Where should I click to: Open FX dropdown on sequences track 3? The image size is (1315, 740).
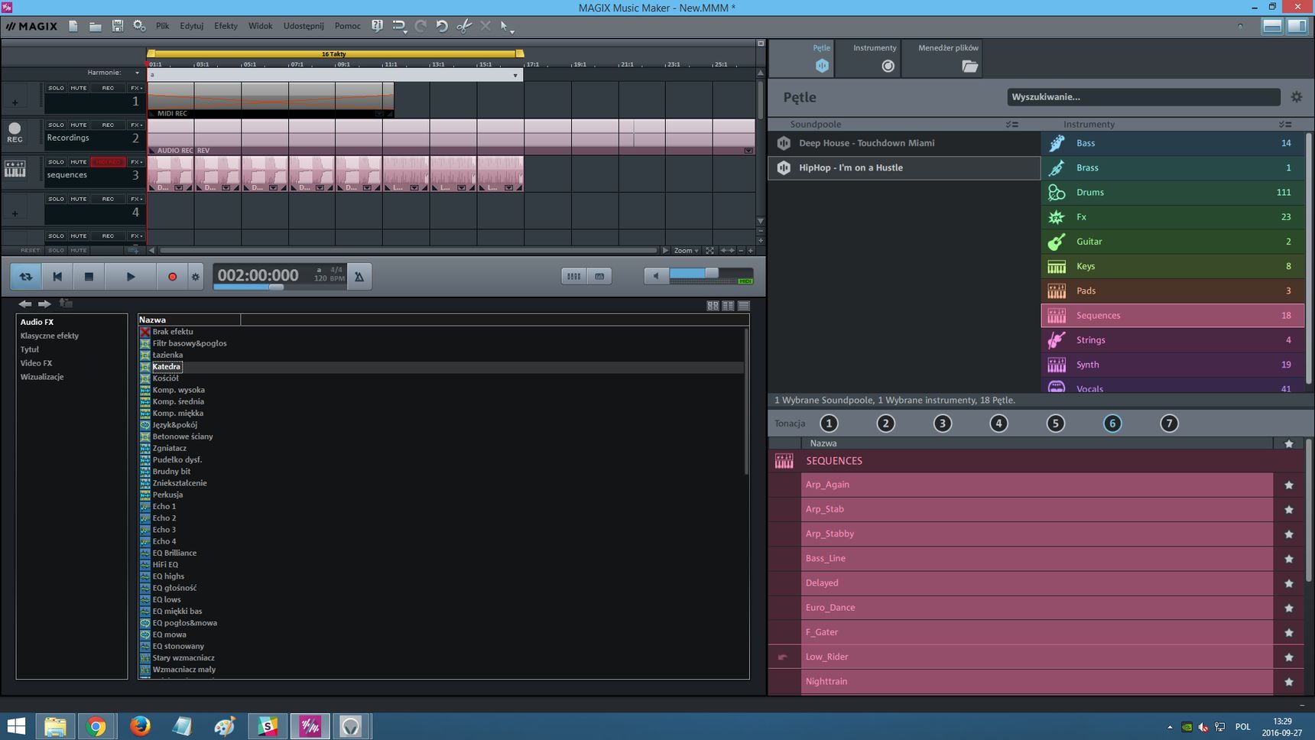136,162
